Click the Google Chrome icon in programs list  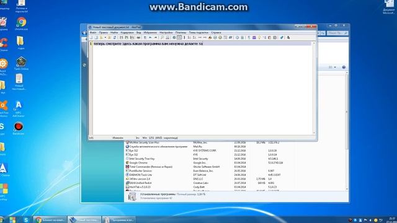[x=127, y=163]
